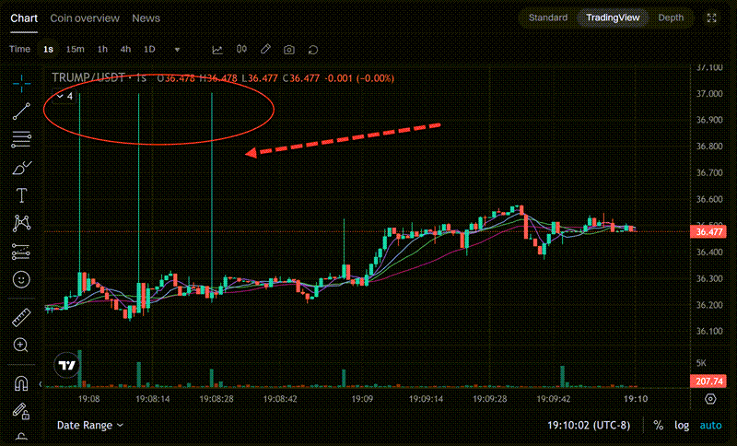Click the zoom in magnifier tool
Screen dimensions: 737x446
pos(20,345)
